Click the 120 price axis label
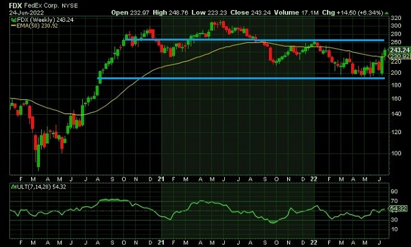 coord(396,132)
